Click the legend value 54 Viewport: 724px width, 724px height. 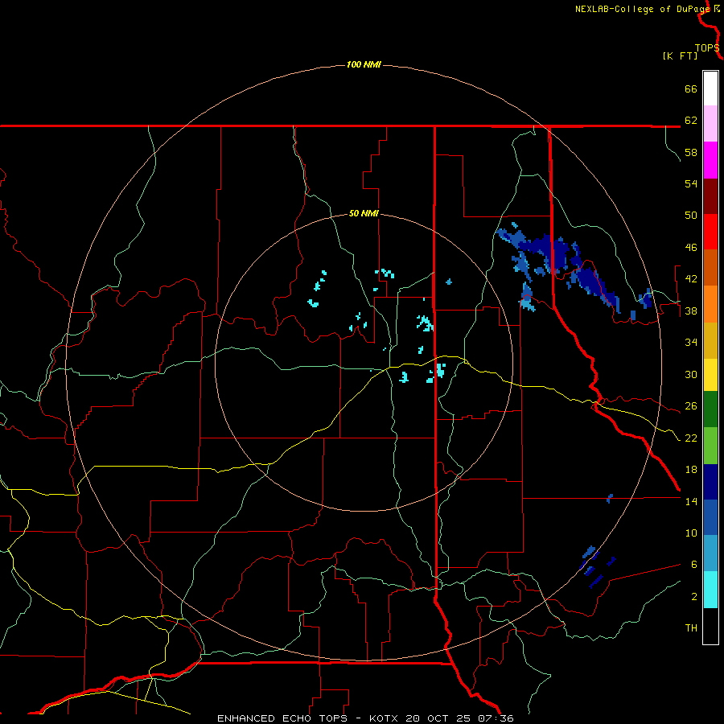click(x=691, y=183)
